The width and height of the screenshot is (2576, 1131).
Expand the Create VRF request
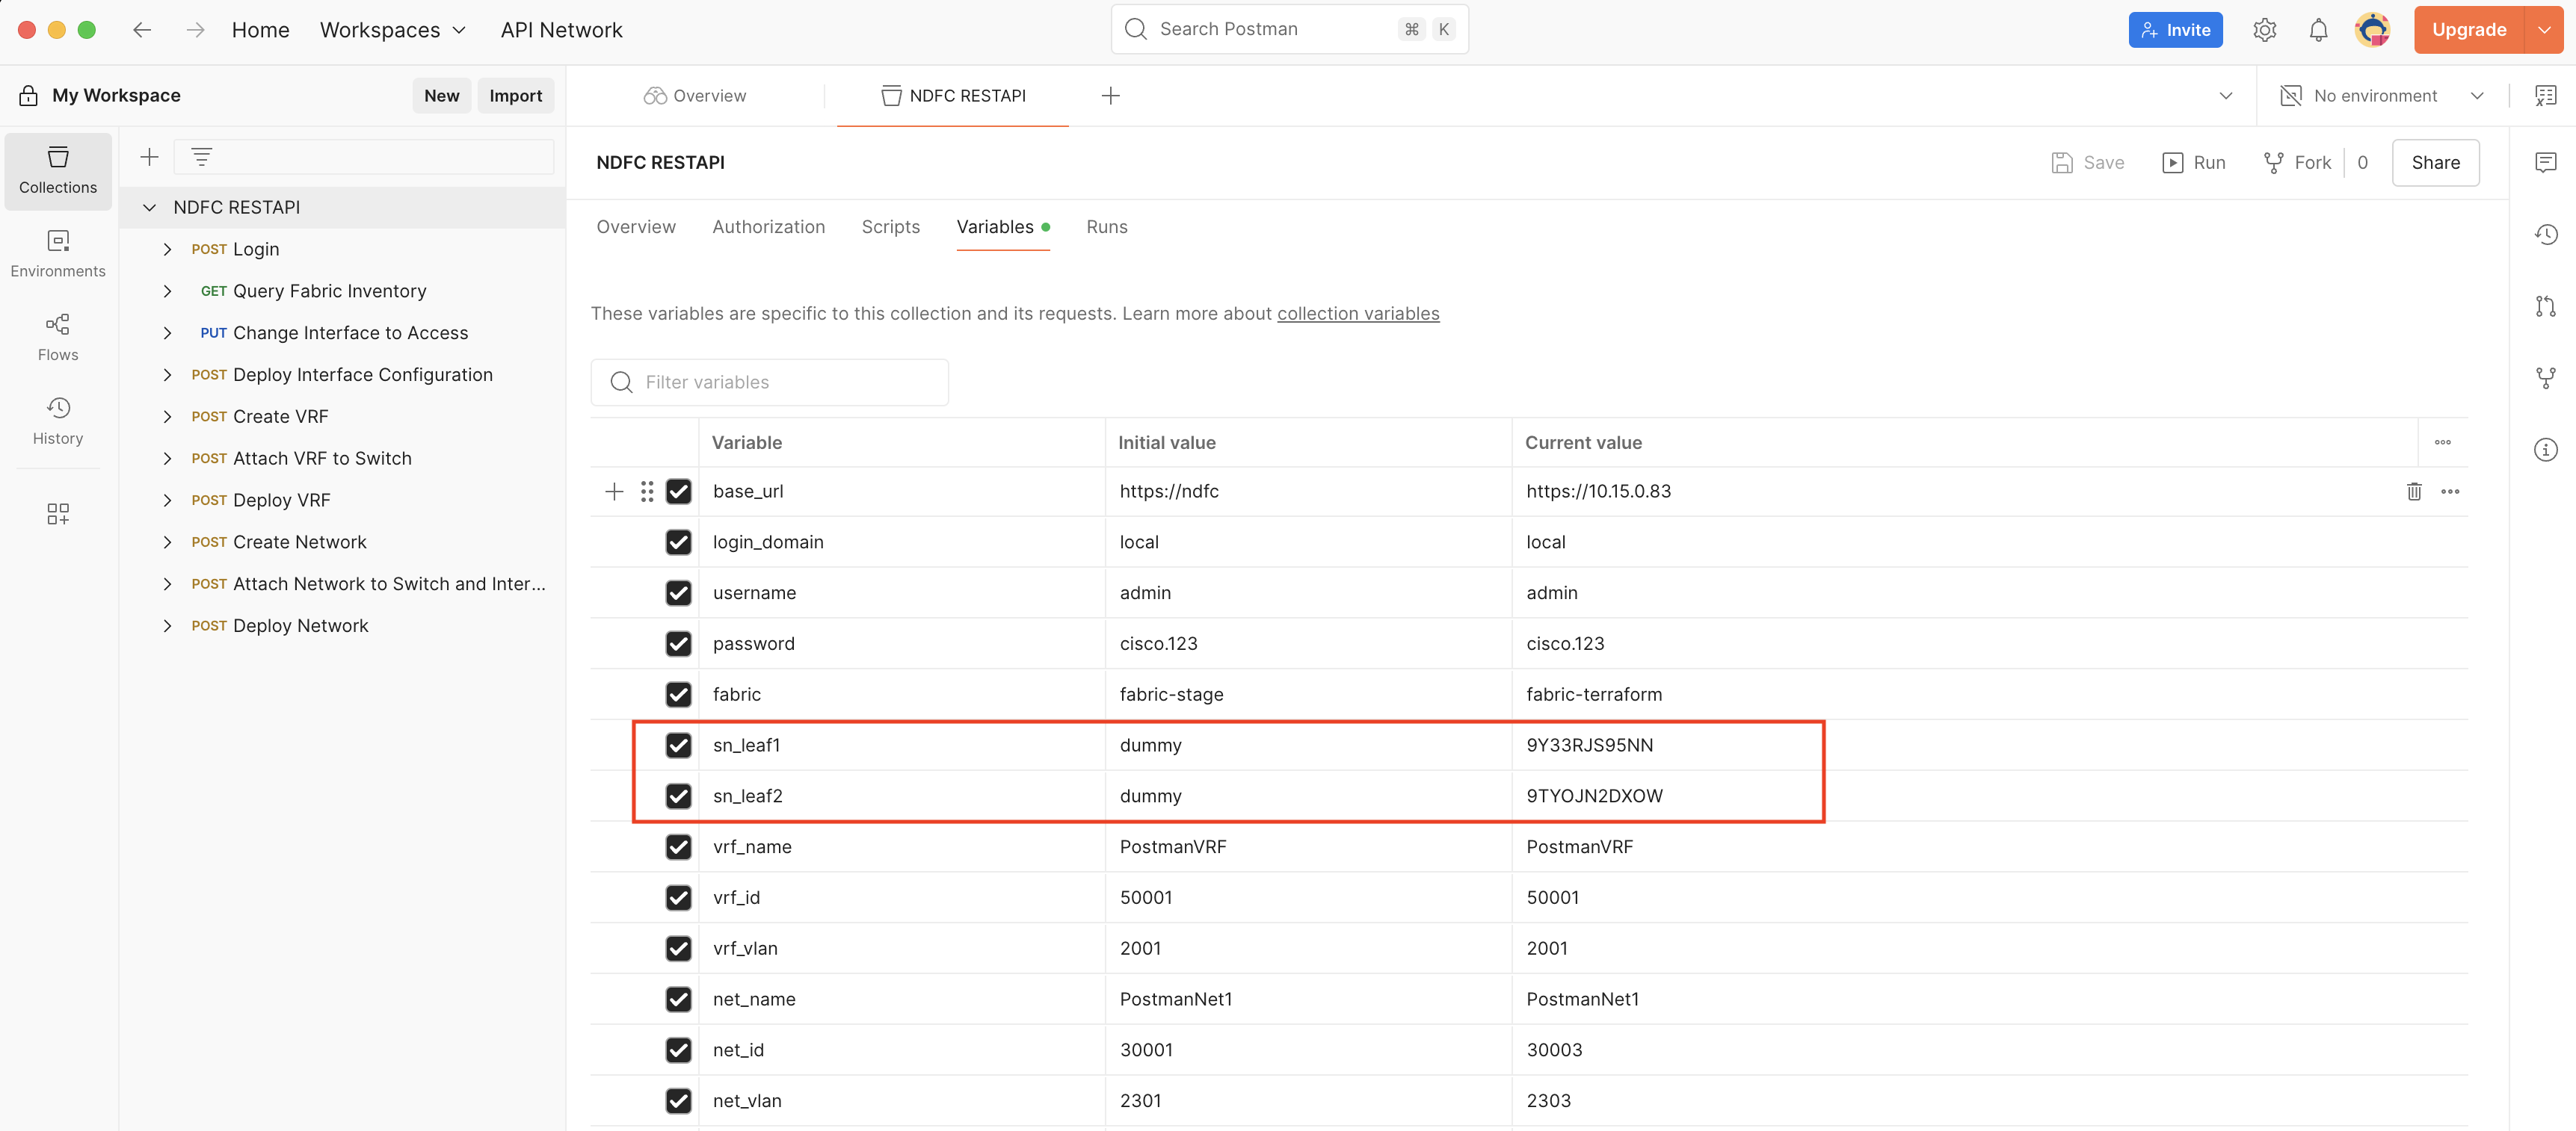point(167,417)
